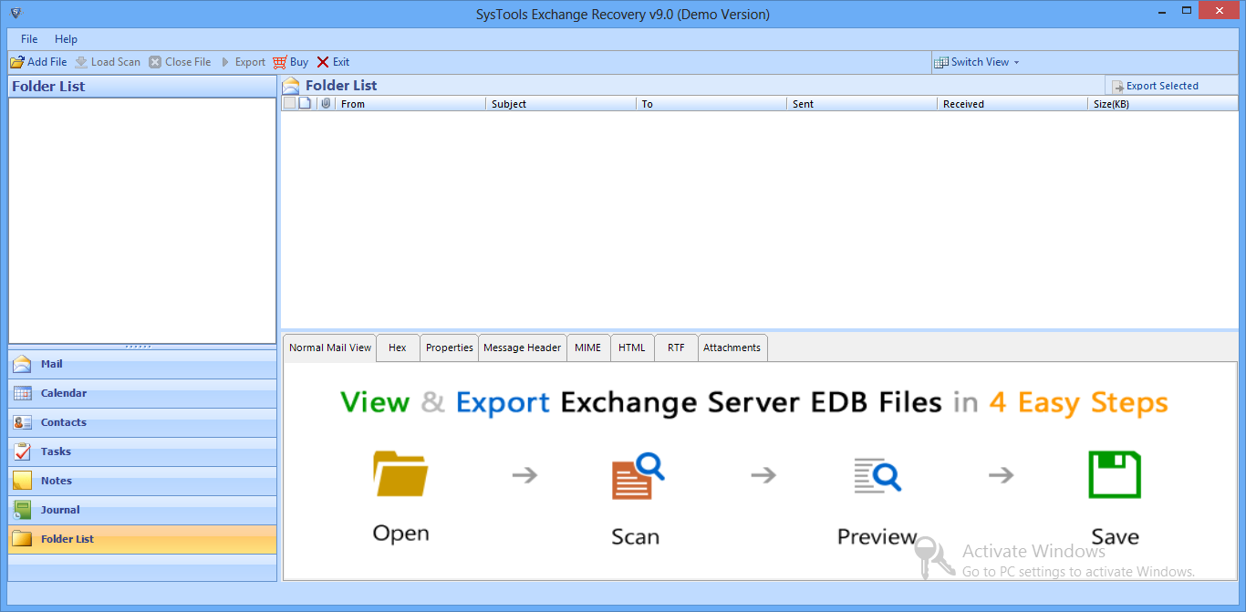The image size is (1246, 612).
Task: Select Notes in the navigation pane
Action: coord(142,482)
